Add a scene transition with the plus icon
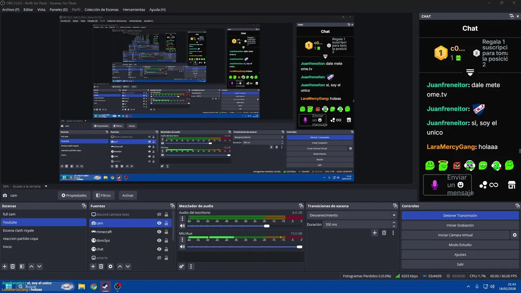The image size is (521, 293). click(x=374, y=233)
